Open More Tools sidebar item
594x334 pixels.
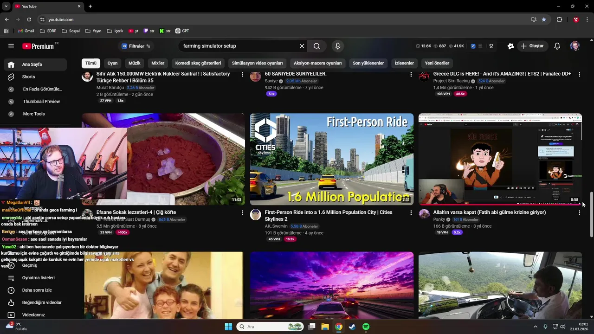[x=35, y=114]
